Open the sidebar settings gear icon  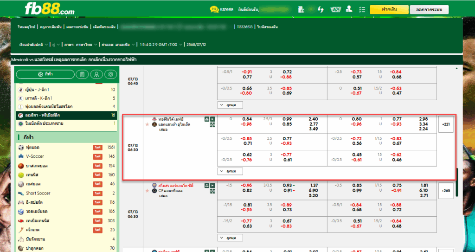[110, 74]
